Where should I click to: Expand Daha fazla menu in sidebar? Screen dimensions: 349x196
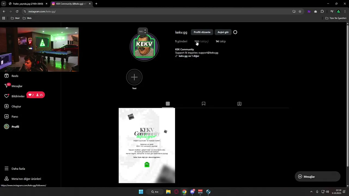[x=15, y=169]
